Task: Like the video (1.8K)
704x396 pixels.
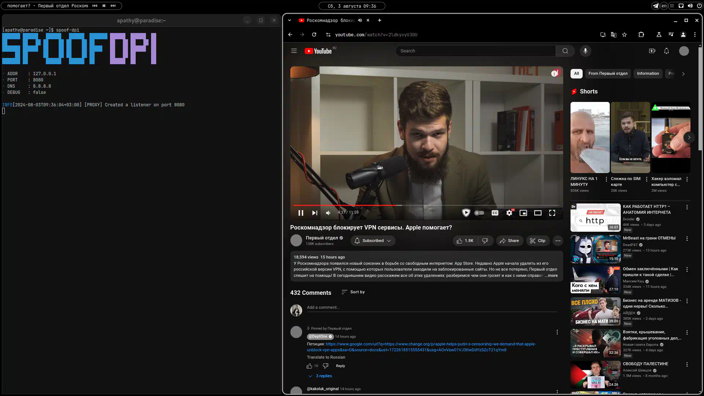Action: 465,241
